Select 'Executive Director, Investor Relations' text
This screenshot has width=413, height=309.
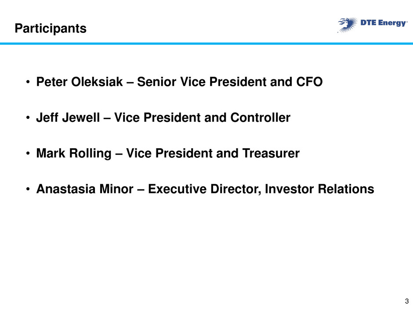pyautogui.click(x=261, y=189)
